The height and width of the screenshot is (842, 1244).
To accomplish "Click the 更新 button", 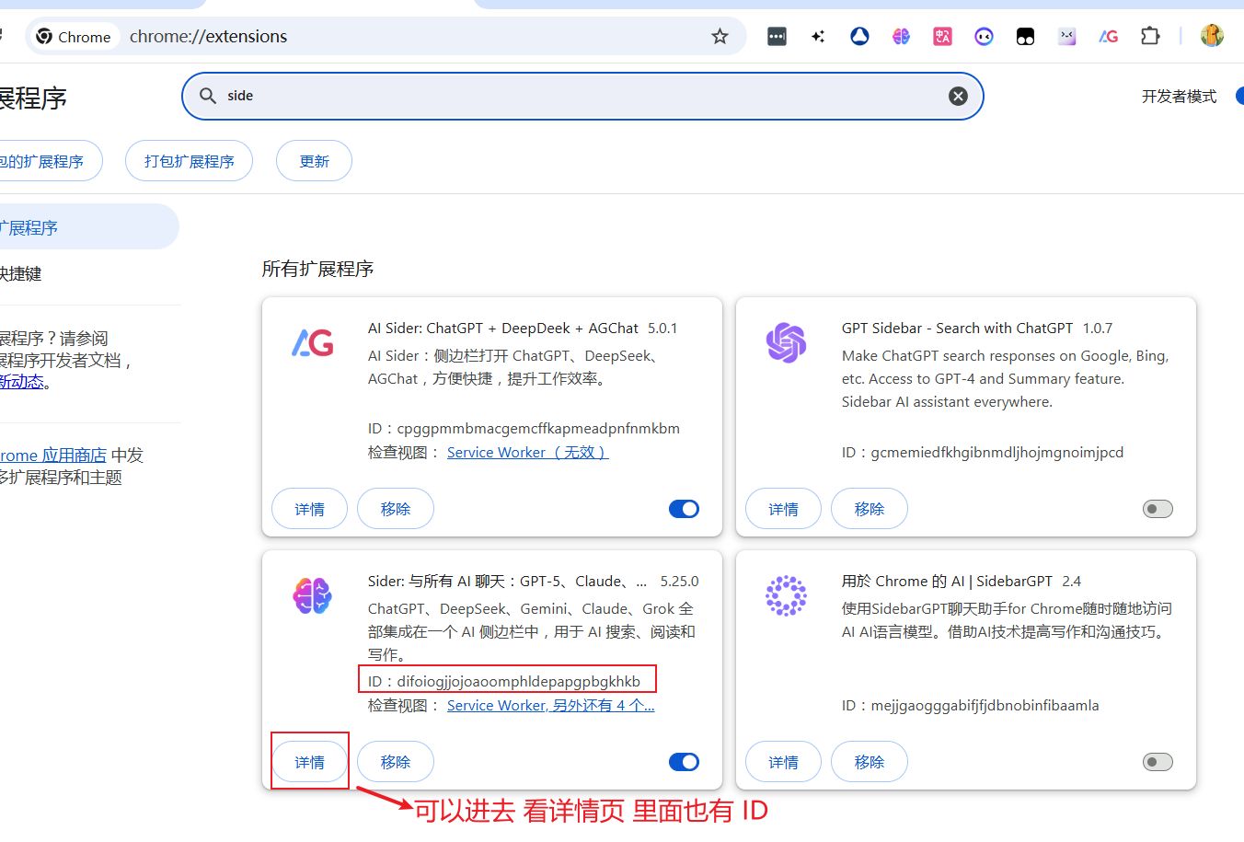I will [x=314, y=161].
